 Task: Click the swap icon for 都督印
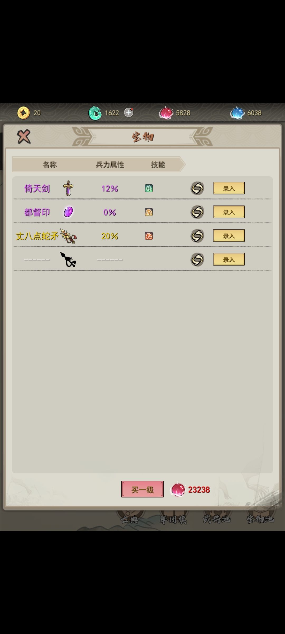tap(197, 212)
